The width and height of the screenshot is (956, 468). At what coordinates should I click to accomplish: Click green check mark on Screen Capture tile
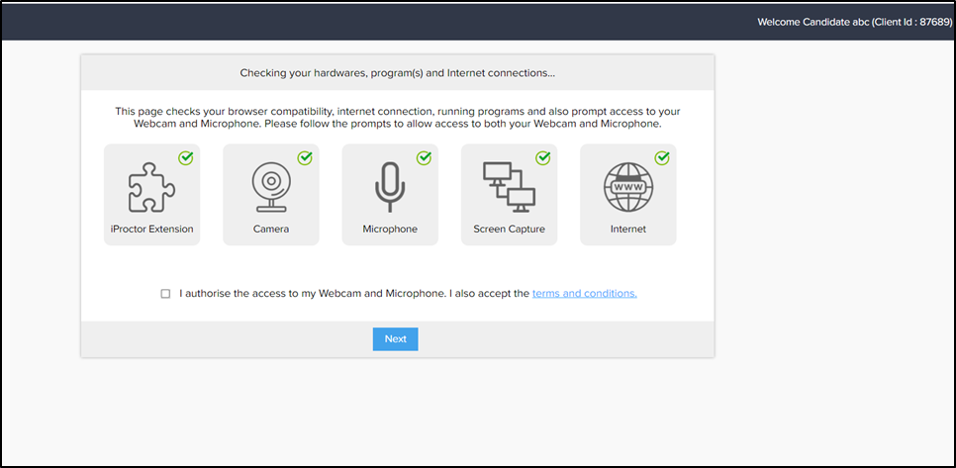pos(542,157)
